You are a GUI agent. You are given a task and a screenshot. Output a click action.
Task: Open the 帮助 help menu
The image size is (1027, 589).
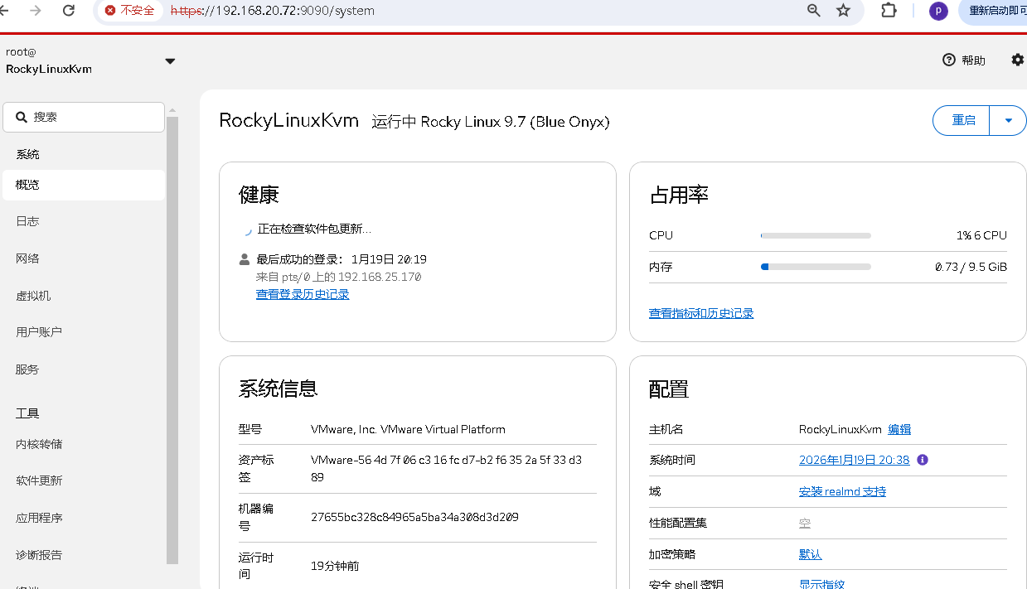click(964, 60)
